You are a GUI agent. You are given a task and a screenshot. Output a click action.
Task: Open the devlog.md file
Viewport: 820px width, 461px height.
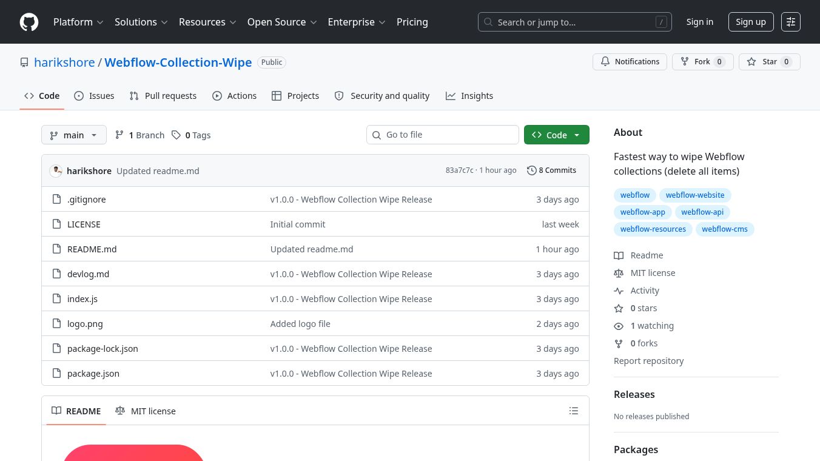(89, 274)
